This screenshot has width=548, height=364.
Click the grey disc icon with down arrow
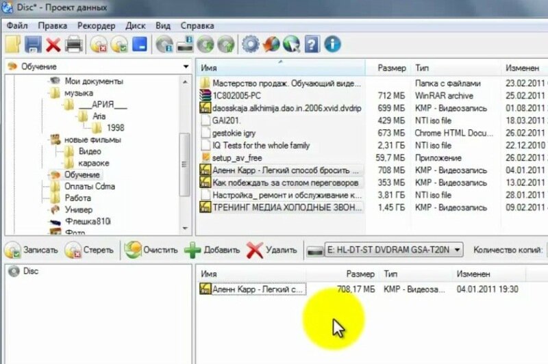coord(206,44)
